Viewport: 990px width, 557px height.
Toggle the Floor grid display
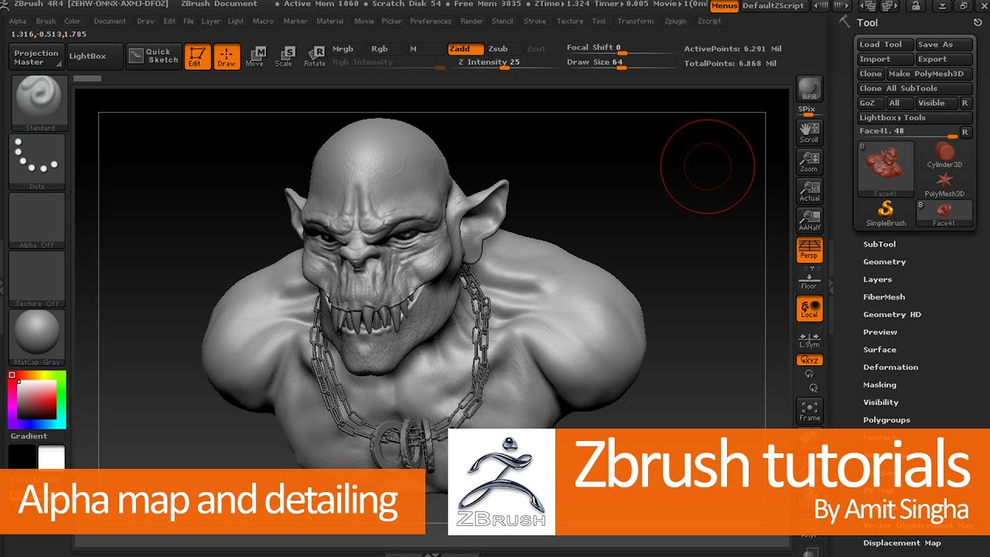click(x=810, y=280)
